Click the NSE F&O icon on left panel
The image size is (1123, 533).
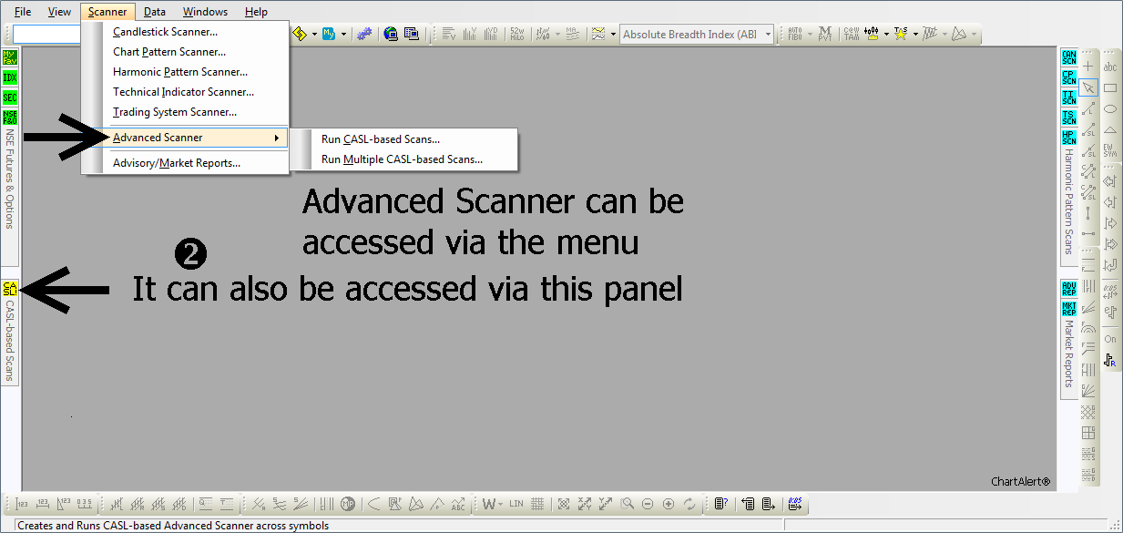[x=10, y=118]
